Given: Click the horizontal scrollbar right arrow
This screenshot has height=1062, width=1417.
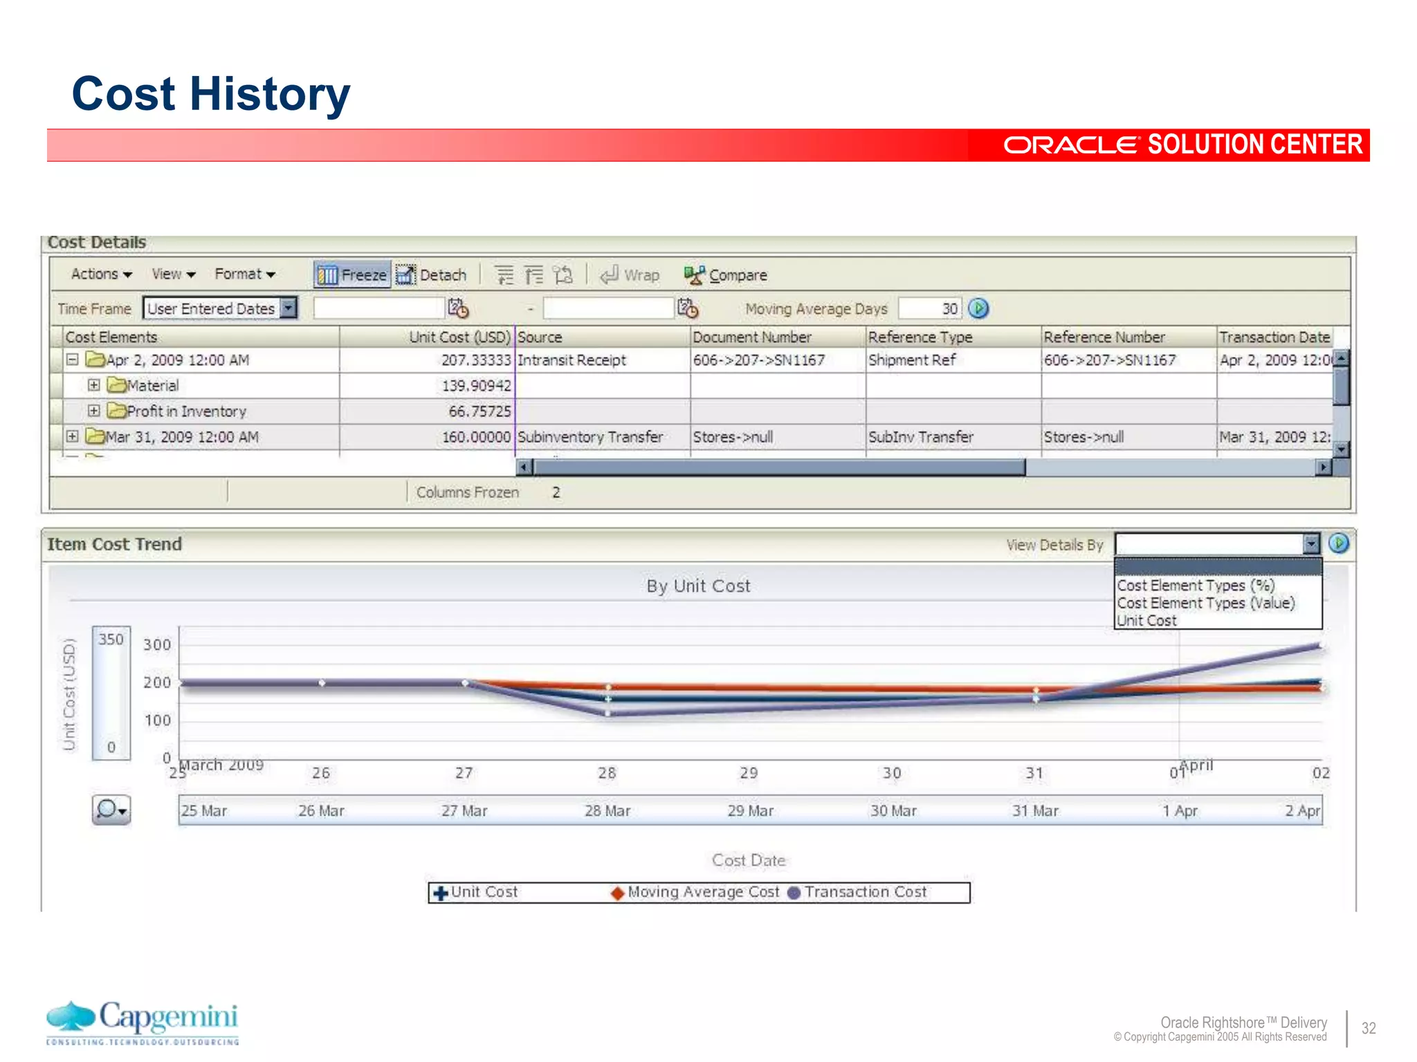Looking at the screenshot, I should 1324,467.
